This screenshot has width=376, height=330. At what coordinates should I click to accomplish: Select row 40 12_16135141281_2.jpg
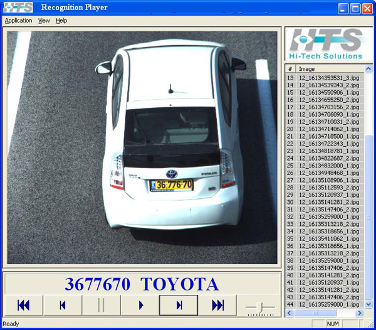(325, 275)
